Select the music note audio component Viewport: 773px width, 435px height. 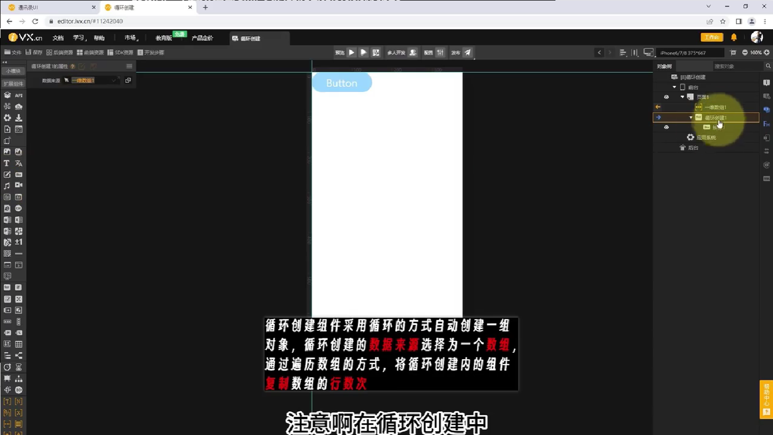point(7,186)
